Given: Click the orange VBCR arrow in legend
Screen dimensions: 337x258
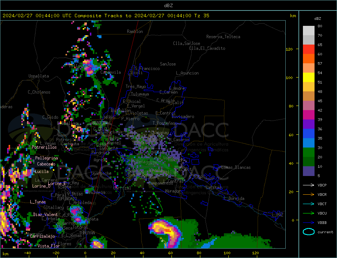Looking at the screenshot, I should (x=309, y=195).
